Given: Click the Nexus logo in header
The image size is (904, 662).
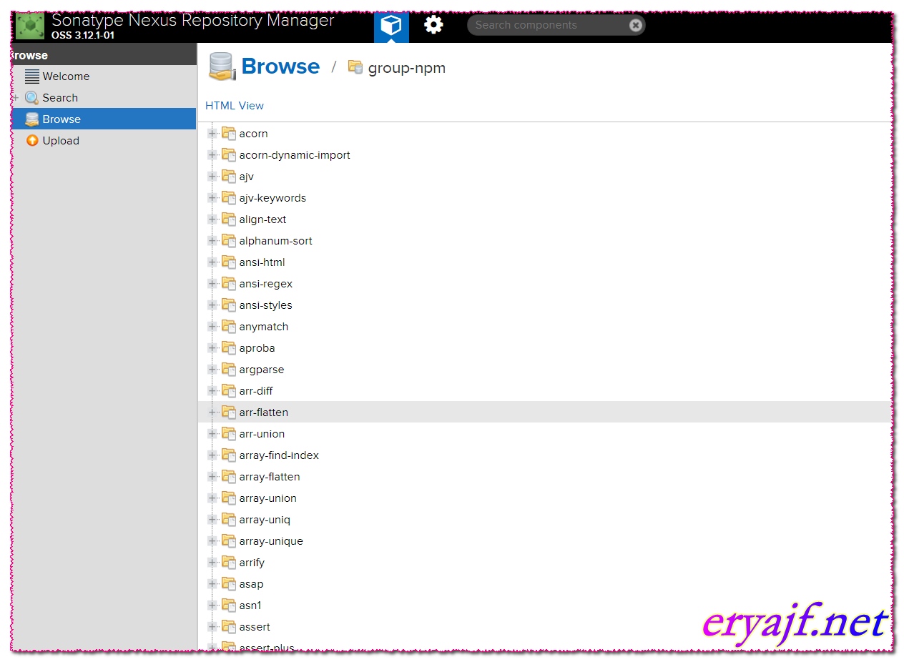Looking at the screenshot, I should click(x=31, y=26).
